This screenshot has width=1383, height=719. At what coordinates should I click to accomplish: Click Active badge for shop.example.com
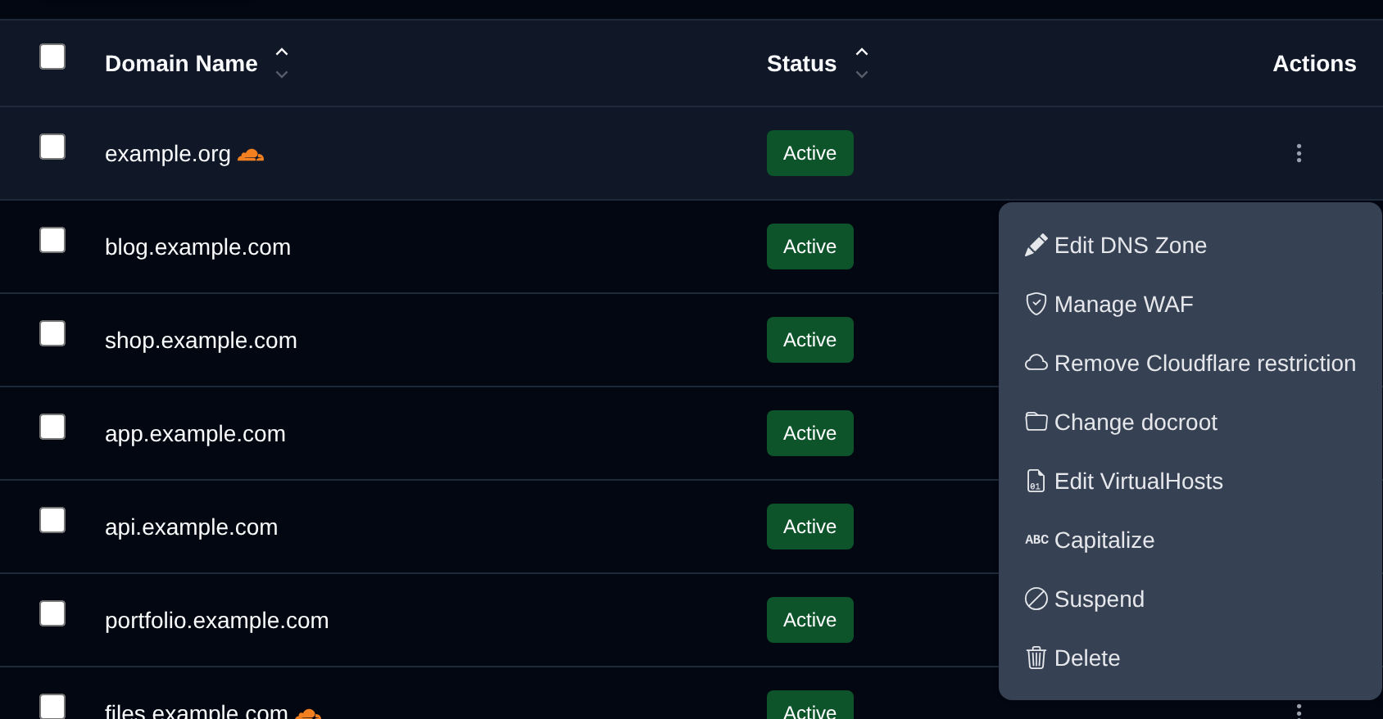[x=810, y=340]
